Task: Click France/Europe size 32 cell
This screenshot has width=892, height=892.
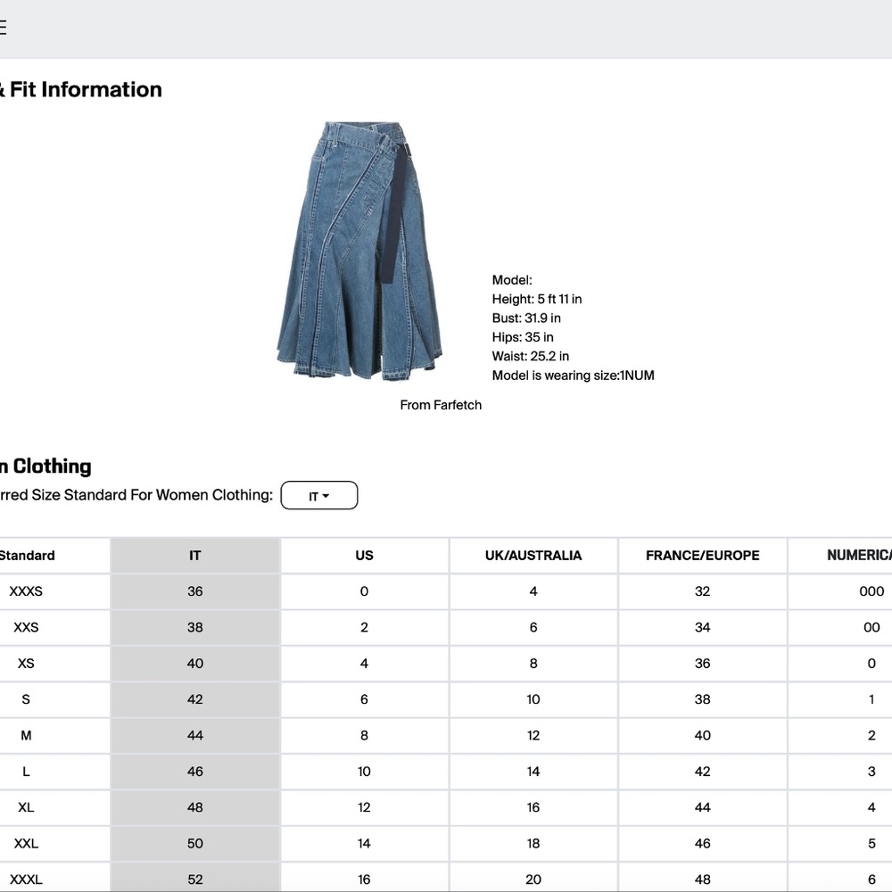Action: (x=703, y=591)
